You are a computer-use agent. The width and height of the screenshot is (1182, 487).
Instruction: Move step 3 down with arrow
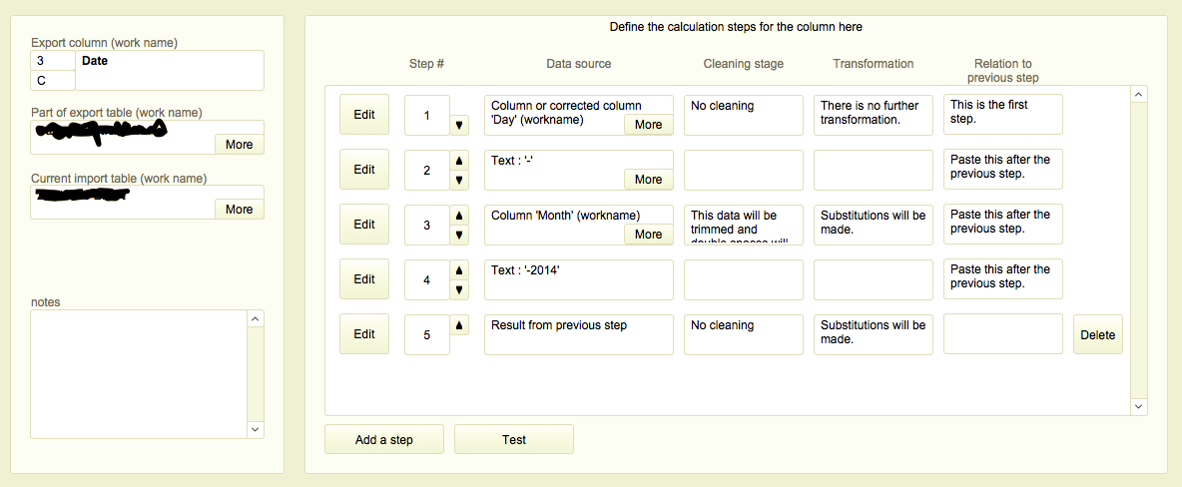point(459,235)
